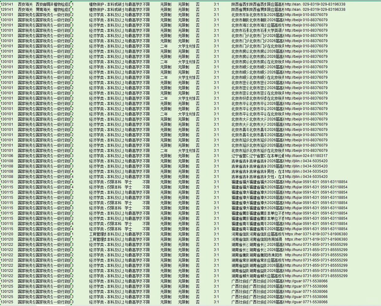Screen dimensions: 381x306
Task: Select the 130106 code cell
Action: click(x=7, y=156)
